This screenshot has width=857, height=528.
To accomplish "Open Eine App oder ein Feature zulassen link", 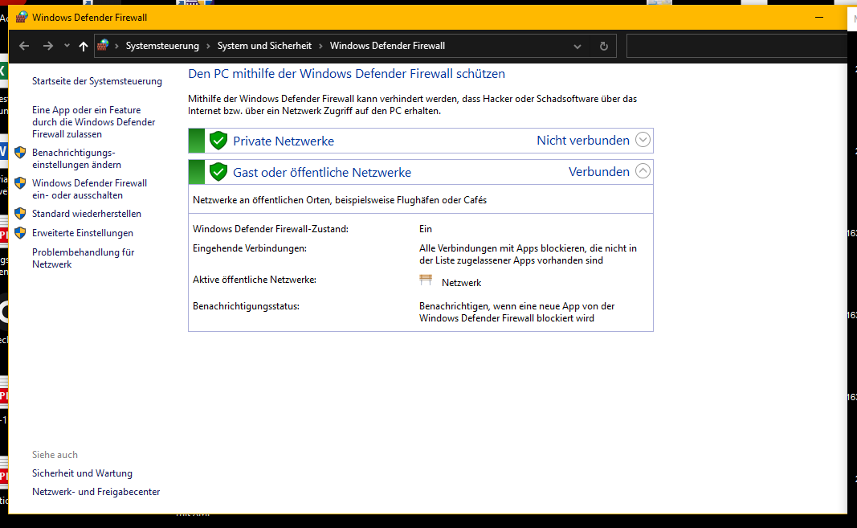I will click(93, 122).
